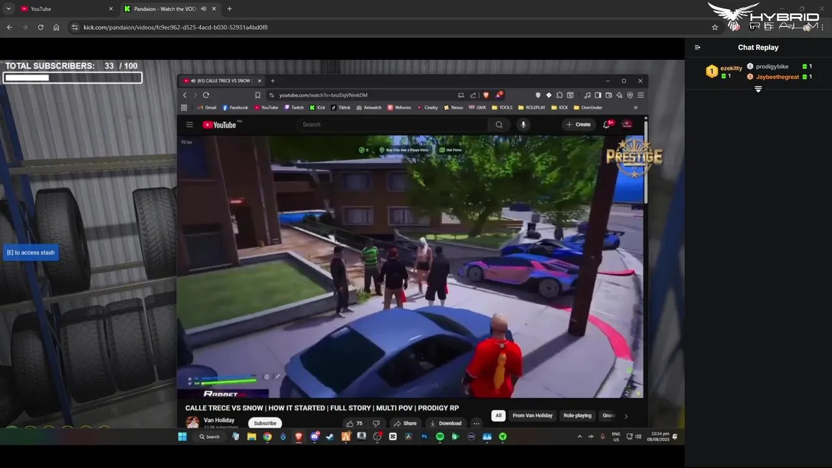Image resolution: width=832 pixels, height=468 pixels.
Task: Open Jaybeethegreat in chat leaderboard
Action: point(777,77)
